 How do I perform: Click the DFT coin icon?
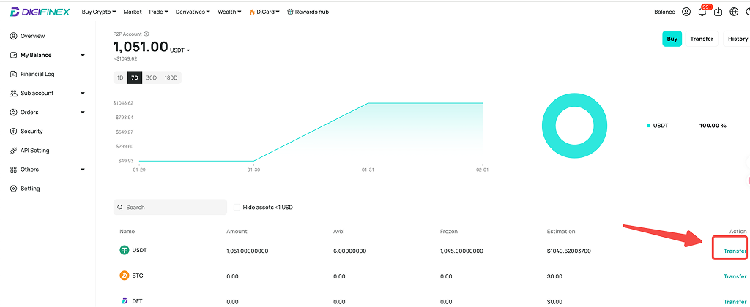tap(125, 301)
